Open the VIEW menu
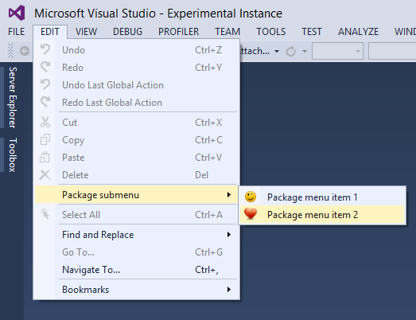416x320 pixels. coord(86,32)
